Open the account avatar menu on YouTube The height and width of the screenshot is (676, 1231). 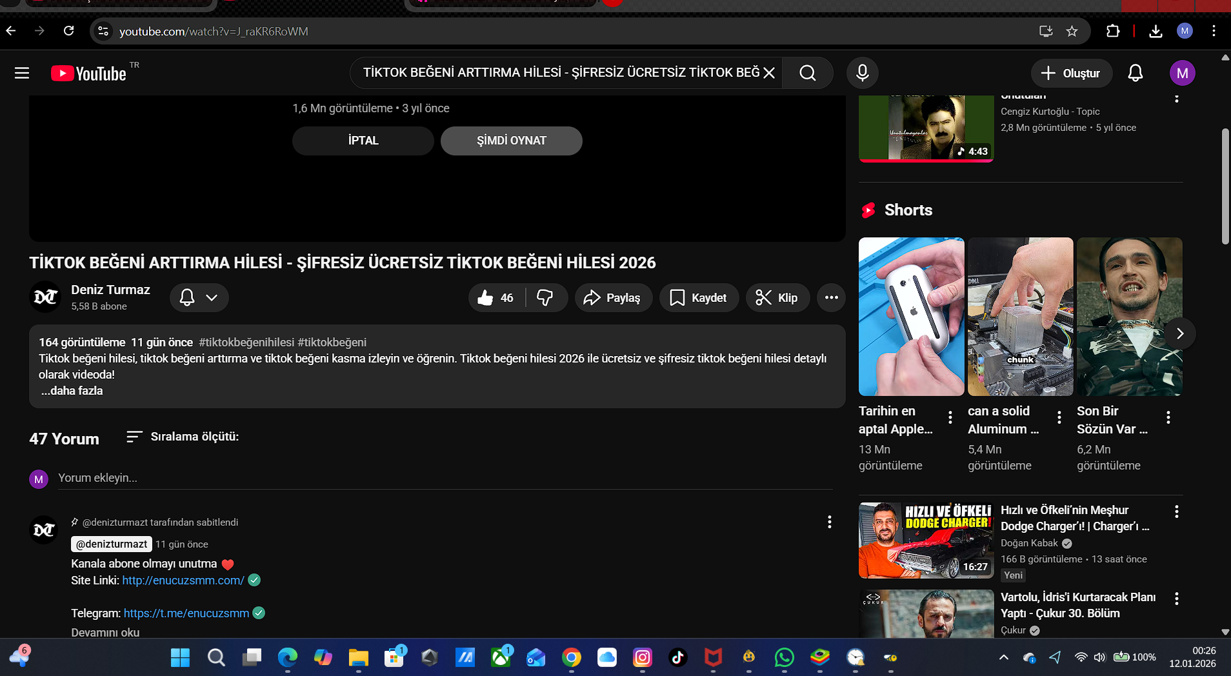pos(1183,73)
